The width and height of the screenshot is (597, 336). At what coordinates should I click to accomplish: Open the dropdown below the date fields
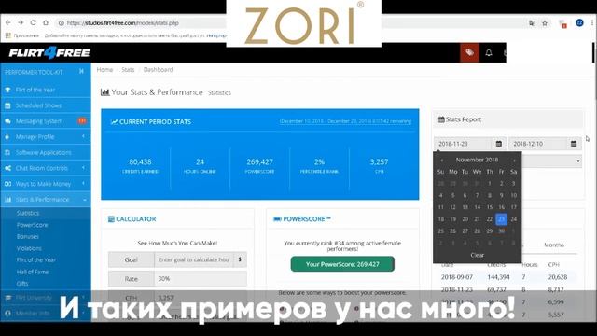pyautogui.click(x=552, y=161)
